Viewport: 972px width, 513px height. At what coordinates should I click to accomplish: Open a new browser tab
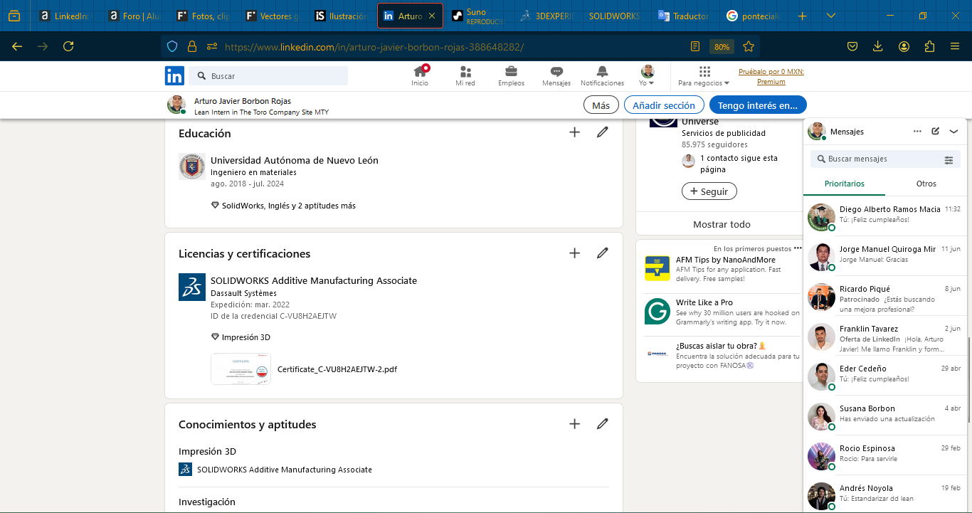point(803,16)
